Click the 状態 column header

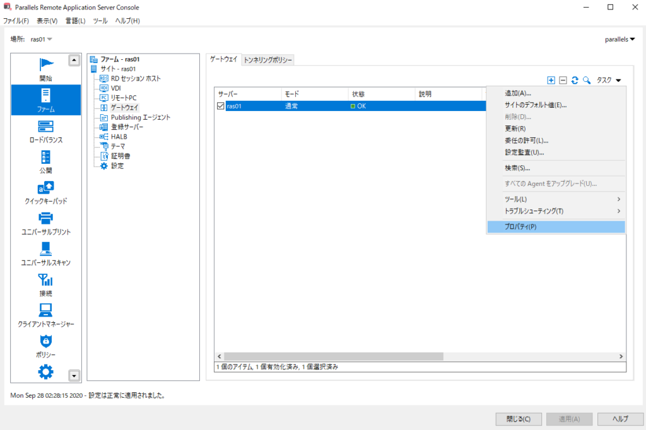pos(382,95)
